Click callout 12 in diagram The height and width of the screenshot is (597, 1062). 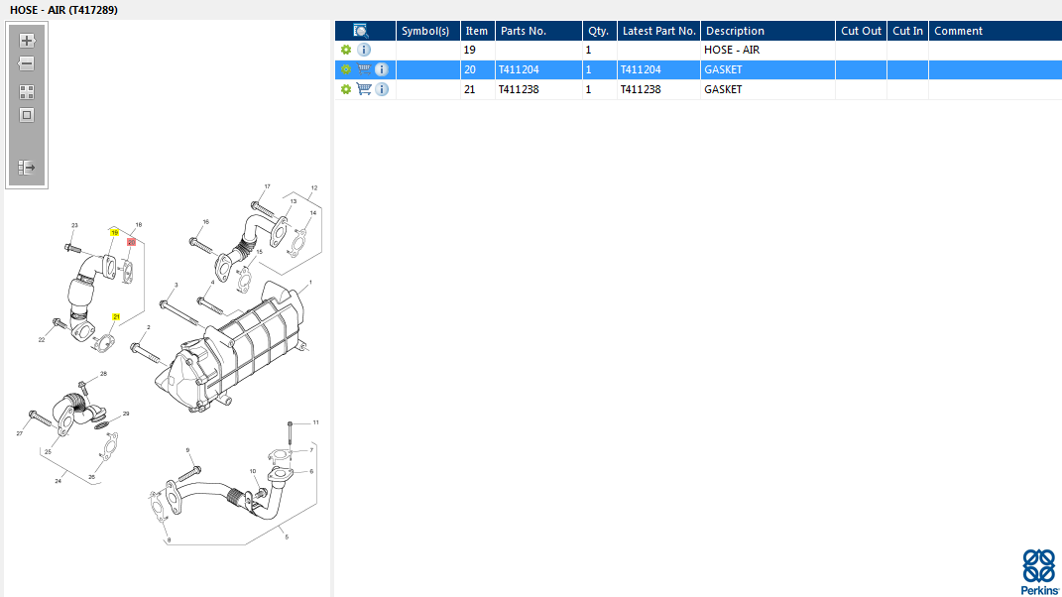pos(314,187)
